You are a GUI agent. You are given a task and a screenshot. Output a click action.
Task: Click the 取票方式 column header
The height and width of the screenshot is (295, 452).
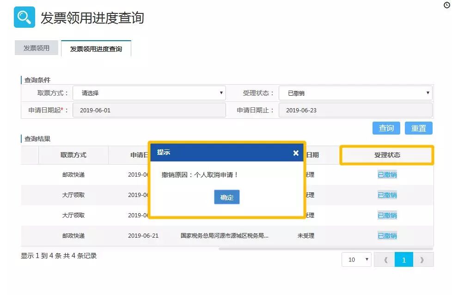point(73,155)
